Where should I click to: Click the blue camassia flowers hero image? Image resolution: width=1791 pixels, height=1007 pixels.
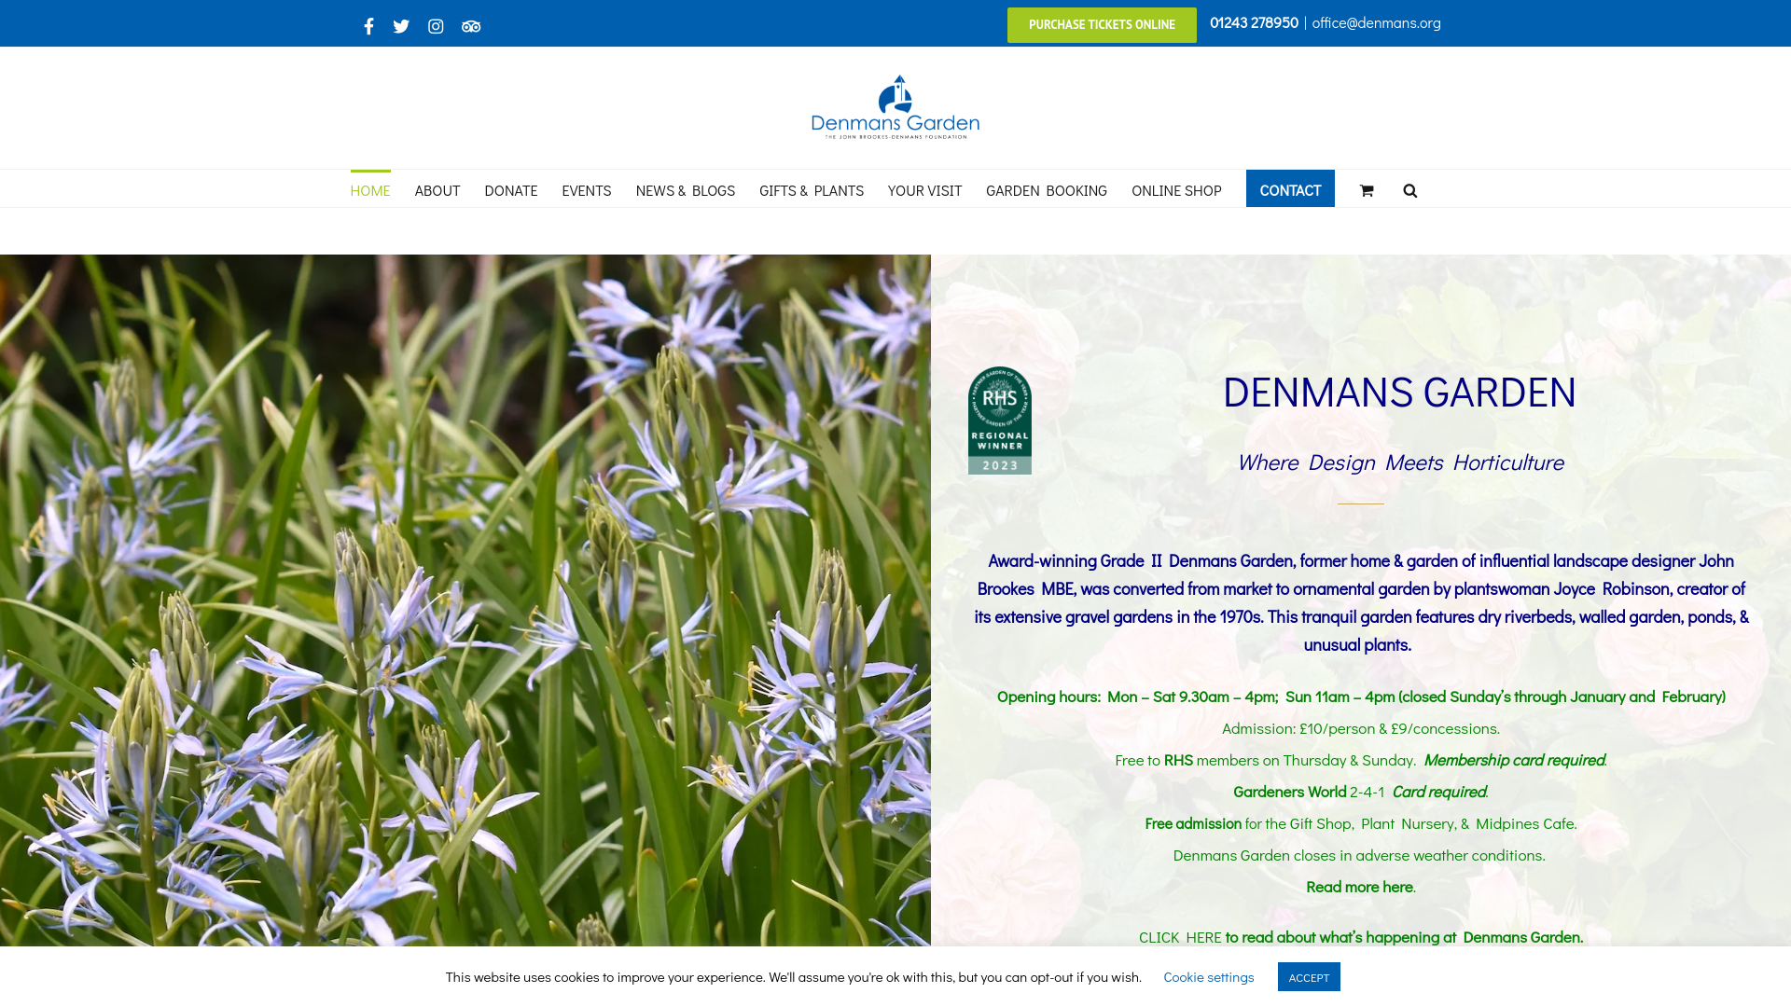(465, 600)
